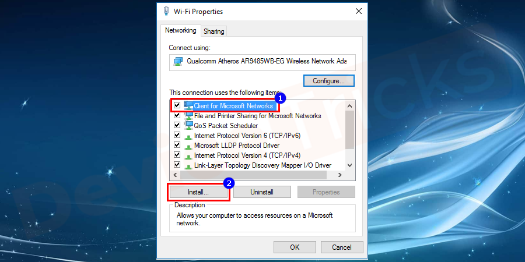Click the vertical scrollbar thumb in items list
Viewport: 525px width, 262px height.
pos(349,130)
